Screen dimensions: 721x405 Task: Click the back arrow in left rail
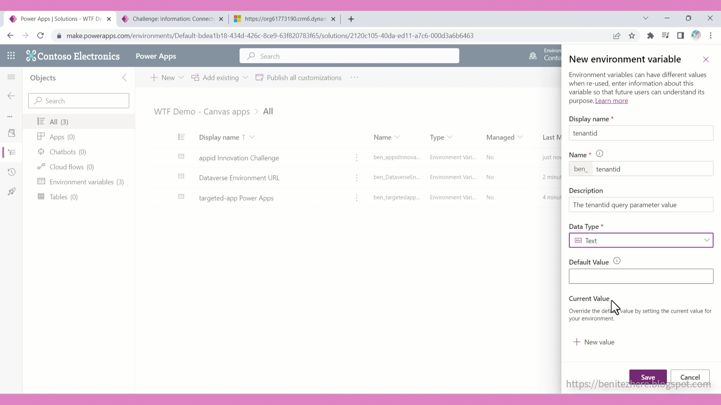coord(11,96)
